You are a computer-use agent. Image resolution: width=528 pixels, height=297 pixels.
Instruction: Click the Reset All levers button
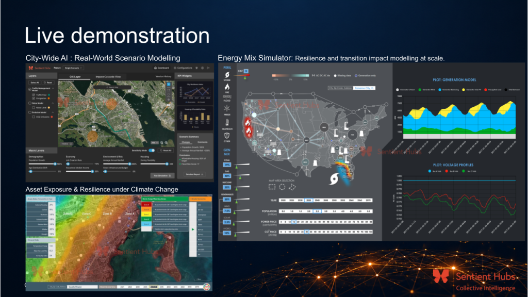[166, 151]
